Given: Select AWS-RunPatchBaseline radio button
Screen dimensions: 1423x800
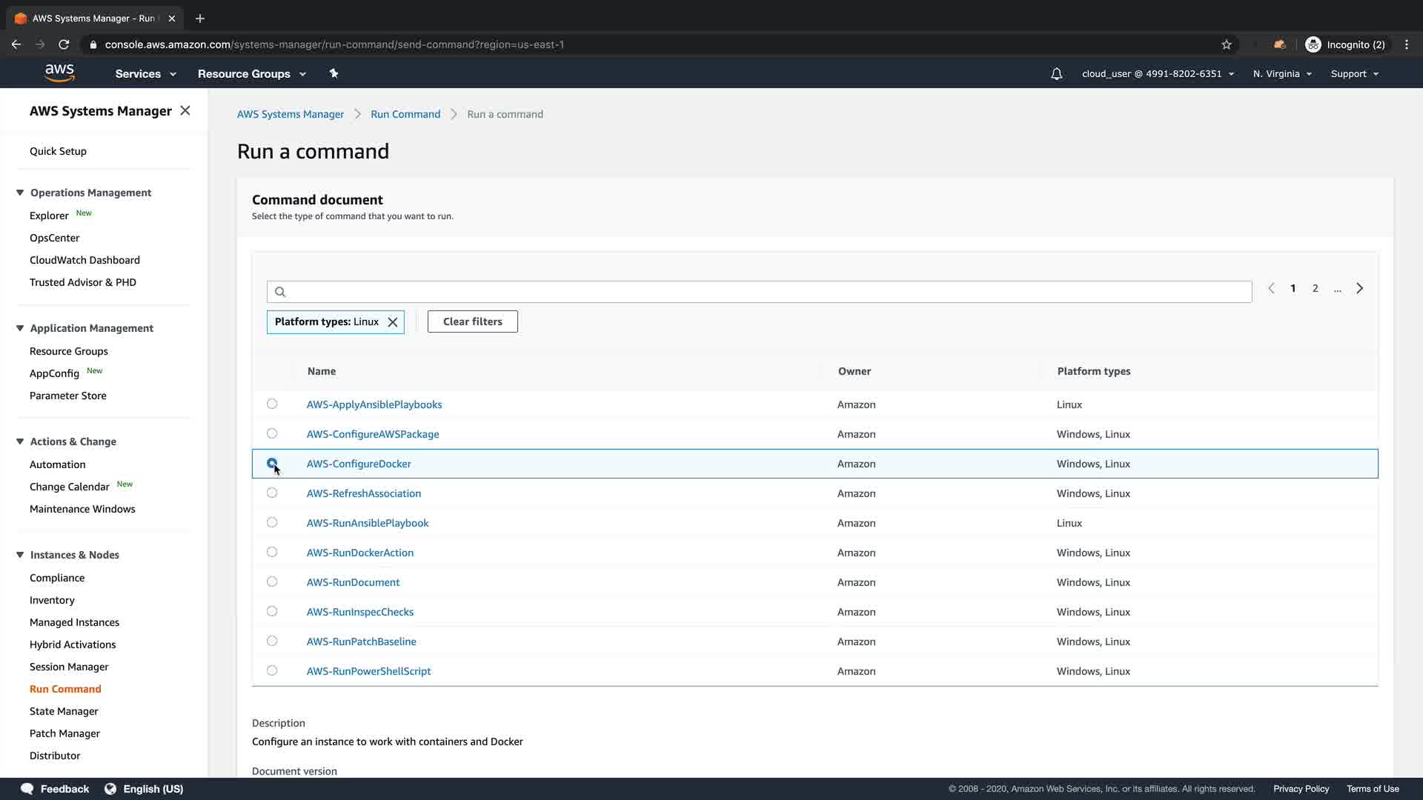Looking at the screenshot, I should 272,641.
